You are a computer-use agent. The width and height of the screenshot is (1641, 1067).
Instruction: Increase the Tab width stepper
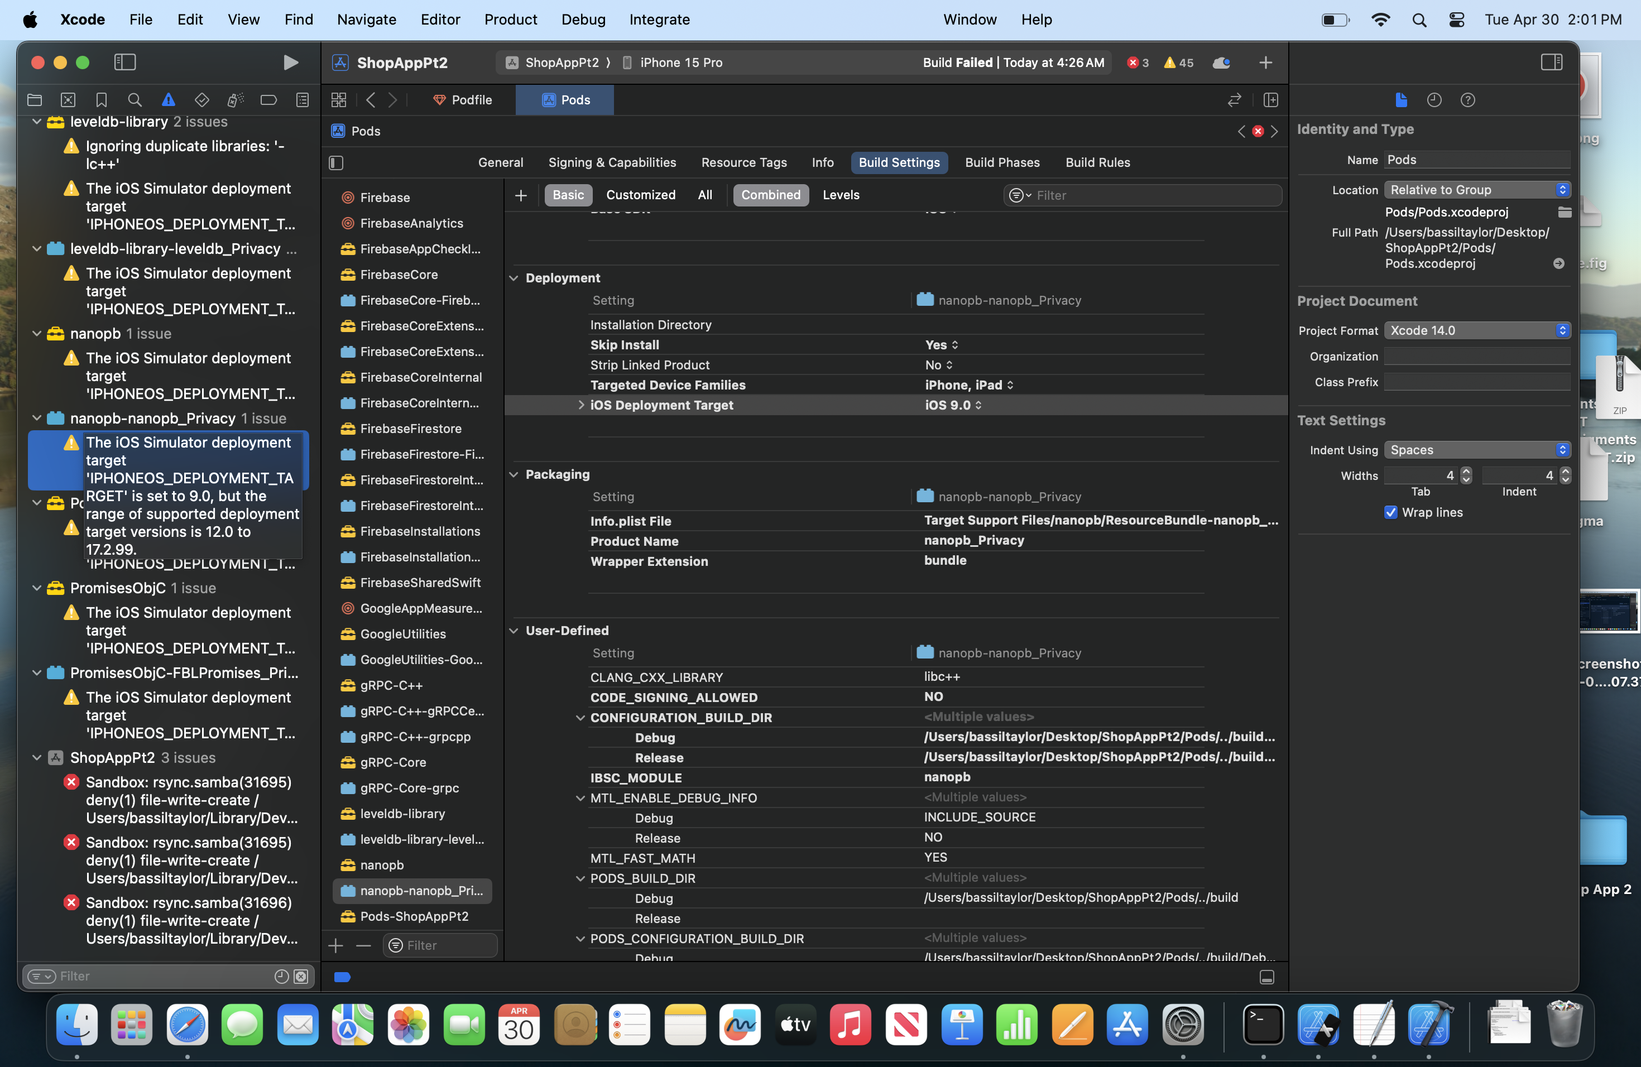pyautogui.click(x=1466, y=471)
